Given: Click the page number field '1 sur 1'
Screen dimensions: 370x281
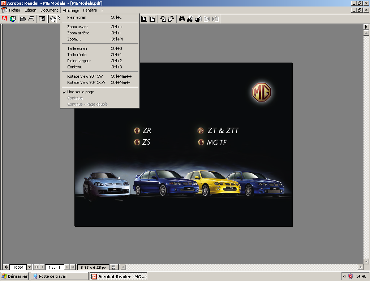Looking at the screenshot, I should [55, 267].
